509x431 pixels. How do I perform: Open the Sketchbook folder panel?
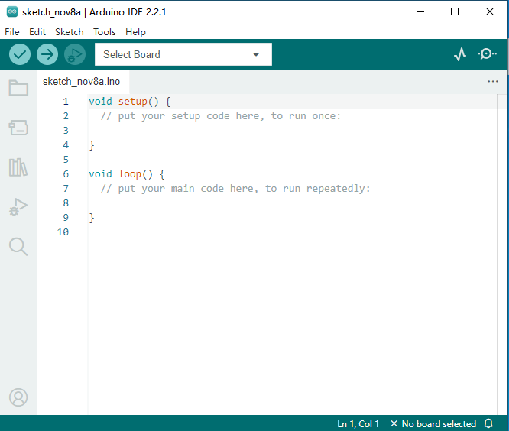coord(18,88)
